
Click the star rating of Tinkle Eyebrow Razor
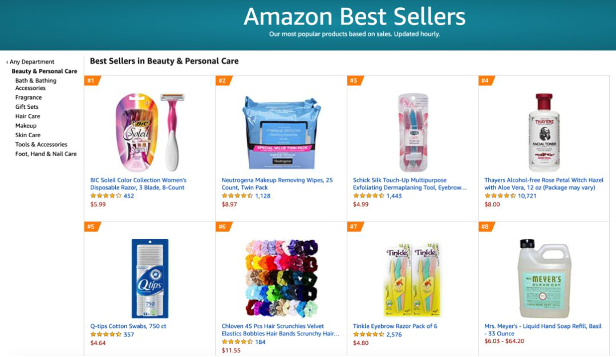coord(368,335)
